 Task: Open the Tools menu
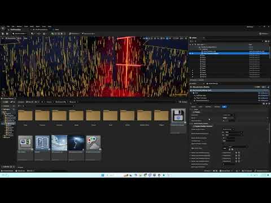pyautogui.click(x=26, y=27)
